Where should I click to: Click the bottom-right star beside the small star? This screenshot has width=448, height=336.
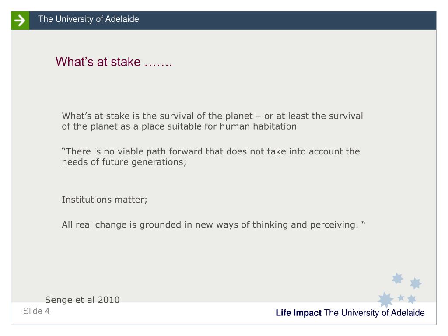tap(412, 299)
